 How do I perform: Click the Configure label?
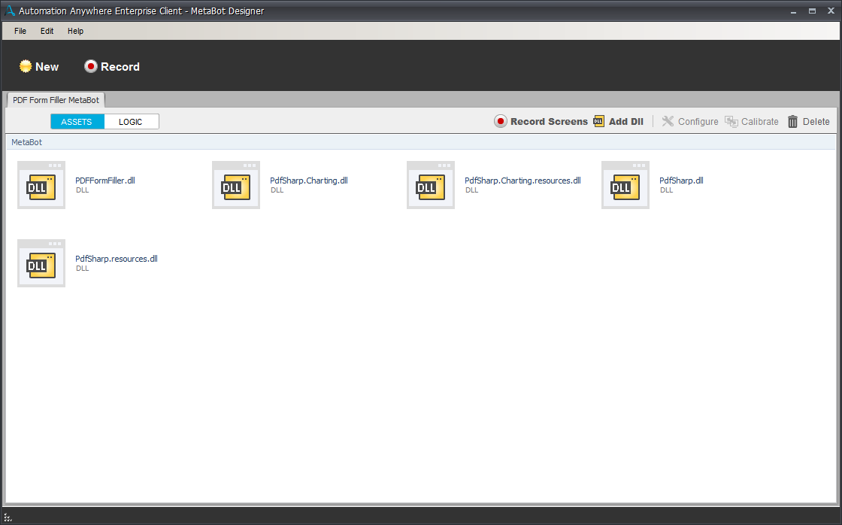tap(698, 121)
